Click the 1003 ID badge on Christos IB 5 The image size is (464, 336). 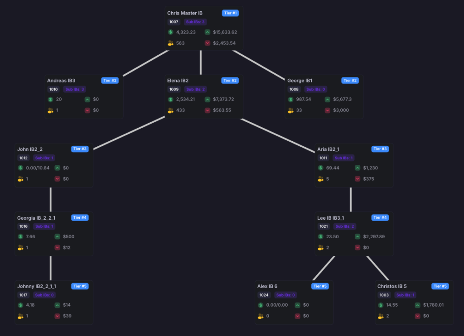click(x=384, y=295)
